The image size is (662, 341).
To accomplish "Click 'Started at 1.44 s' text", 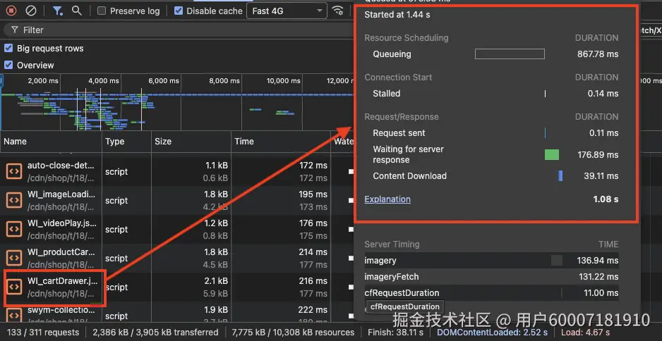I will pyautogui.click(x=397, y=15).
